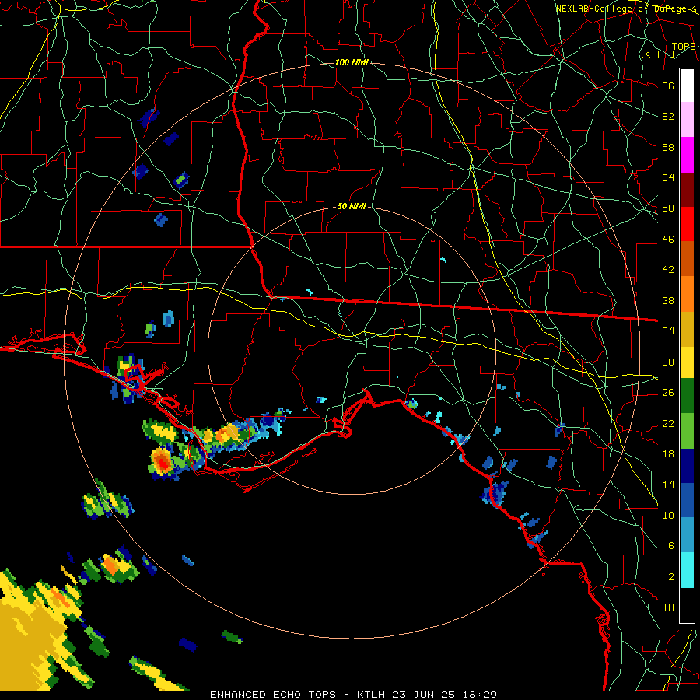700x700 pixels.
Task: Click the legend value '22'
Action: pos(668,423)
